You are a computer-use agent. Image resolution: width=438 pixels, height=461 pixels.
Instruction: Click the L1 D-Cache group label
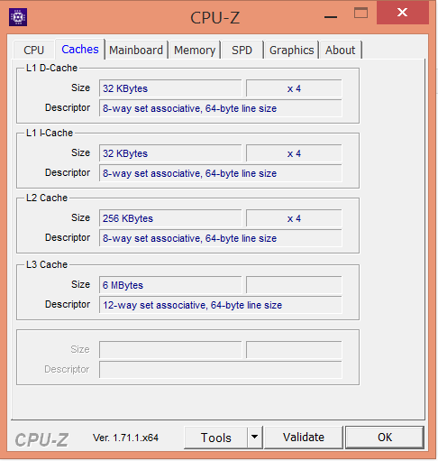tap(51, 68)
